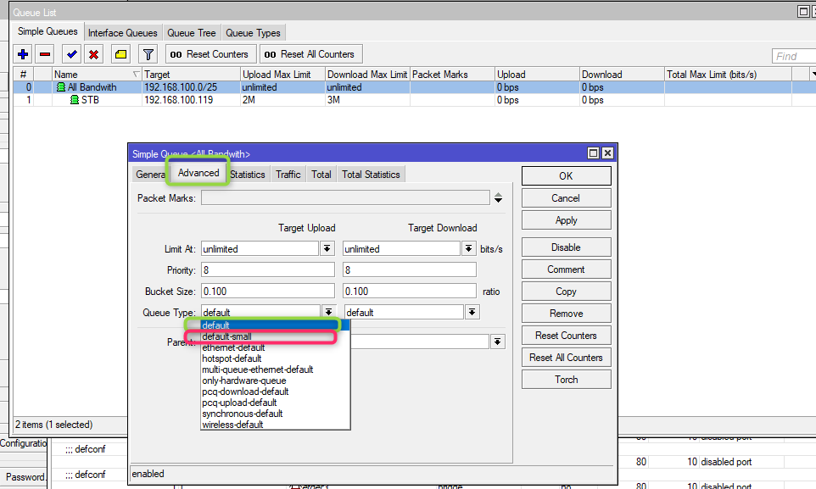The height and width of the screenshot is (489, 816).
Task: Choose hotspot-default queue type option
Action: pos(275,358)
